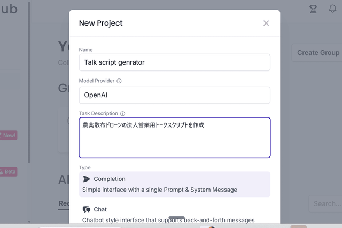The width and height of the screenshot is (342, 228).
Task: Click the partially hidden tab under the dialog's left edge
Action: click(x=64, y=203)
